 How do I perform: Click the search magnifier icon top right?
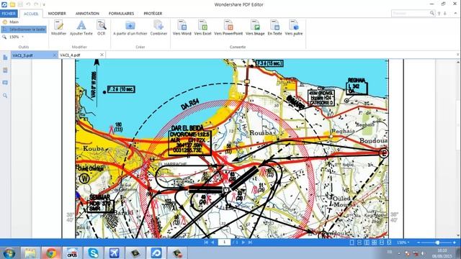pos(432,13)
